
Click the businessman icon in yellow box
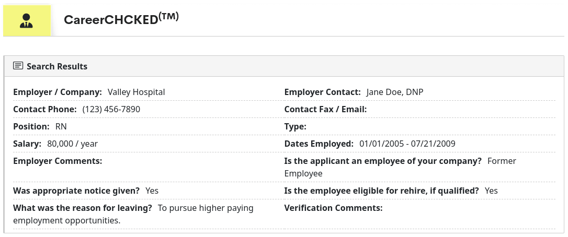[27, 21]
